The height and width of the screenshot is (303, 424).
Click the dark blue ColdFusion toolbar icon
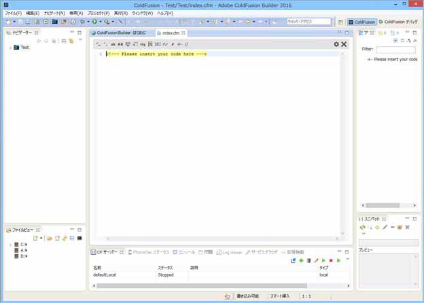[55, 22]
